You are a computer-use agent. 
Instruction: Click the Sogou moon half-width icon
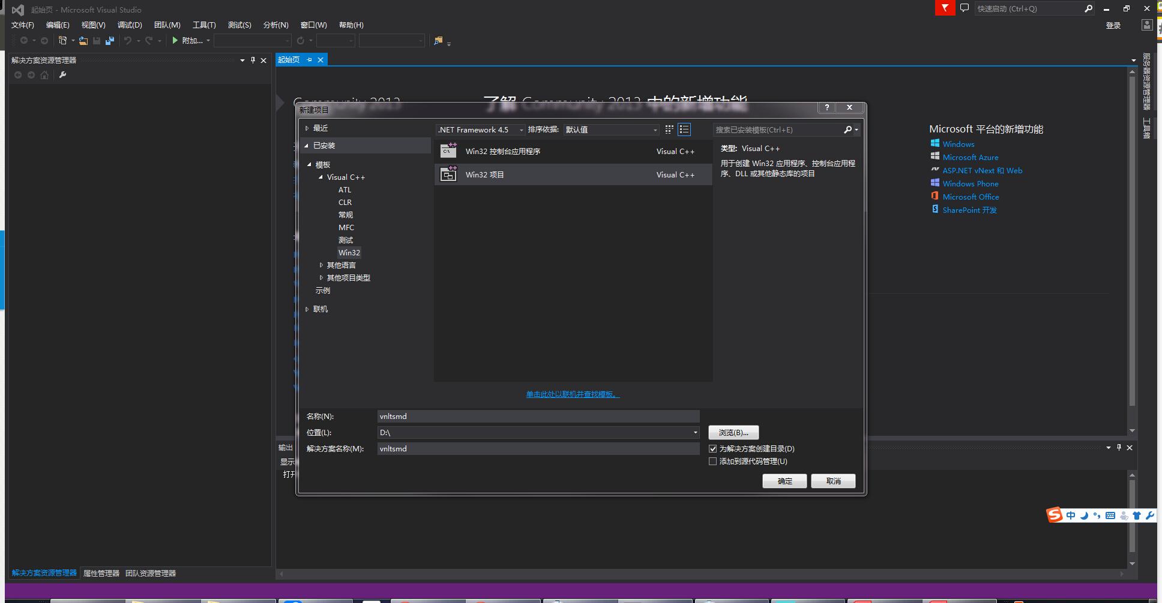click(x=1084, y=515)
